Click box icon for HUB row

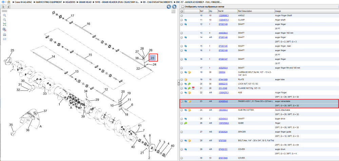point(189,93)
